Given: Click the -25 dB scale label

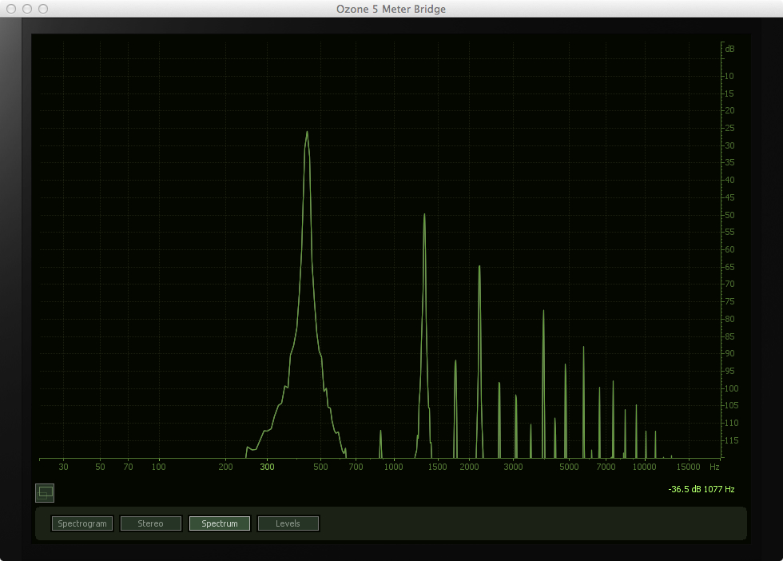Looking at the screenshot, I should click(x=729, y=129).
